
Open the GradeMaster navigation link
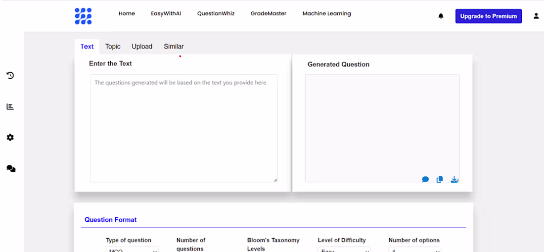click(x=269, y=13)
